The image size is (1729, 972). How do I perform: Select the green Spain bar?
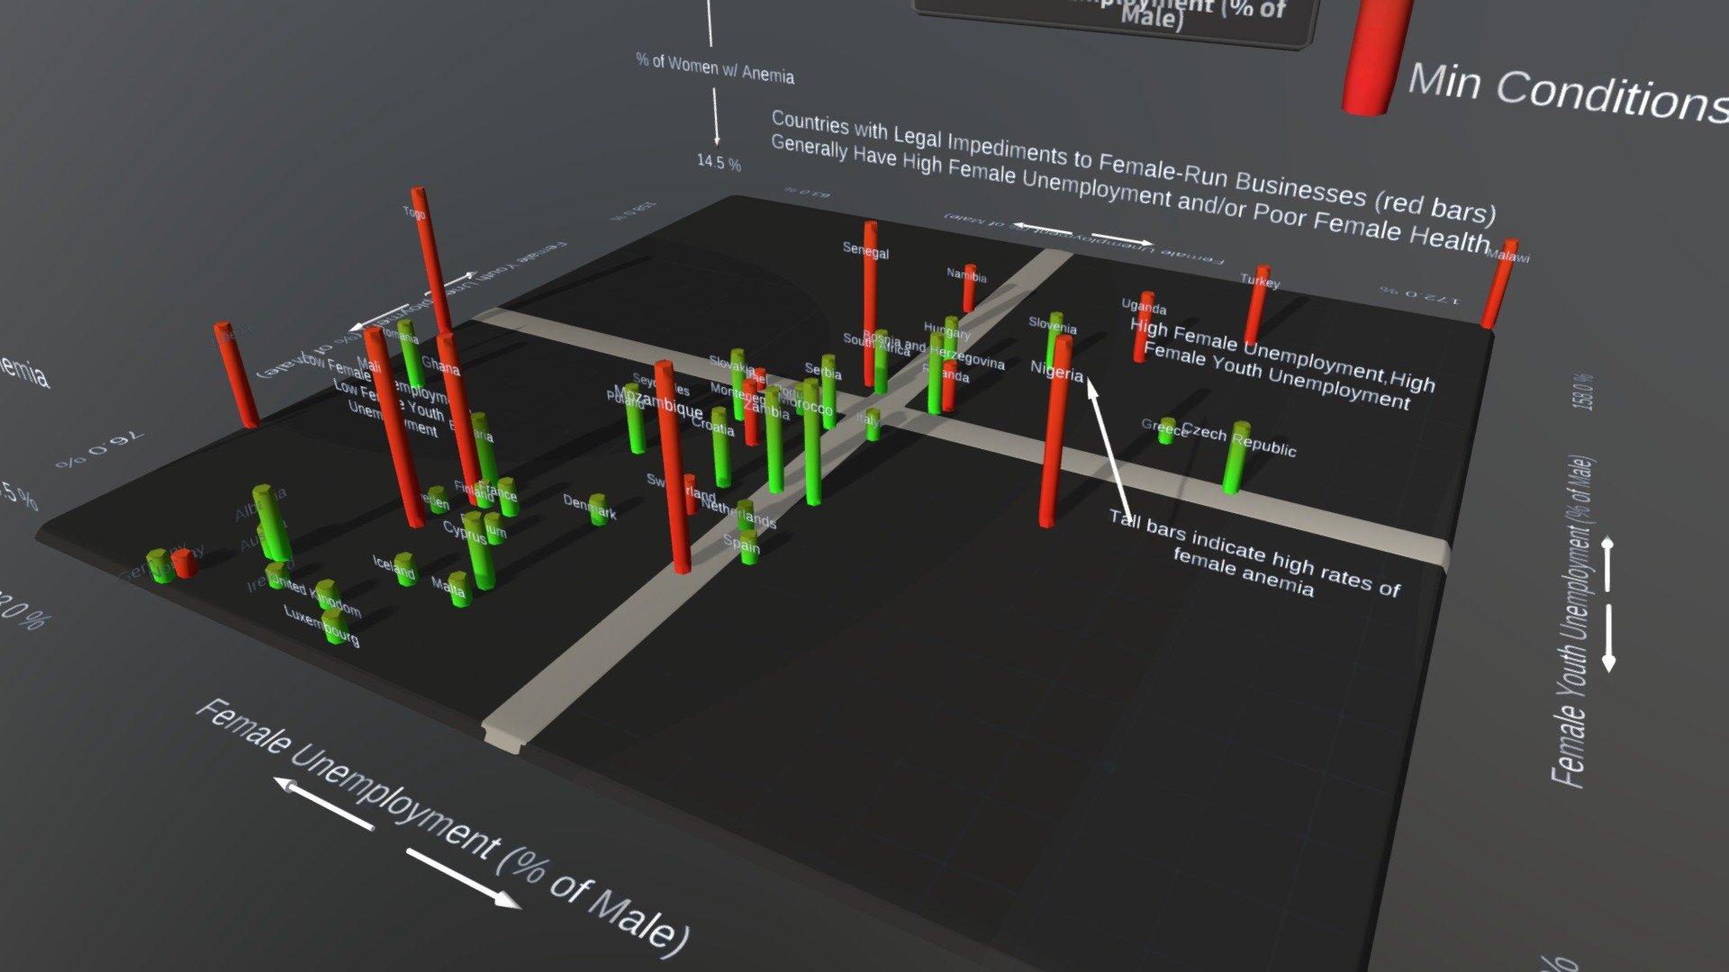749,546
